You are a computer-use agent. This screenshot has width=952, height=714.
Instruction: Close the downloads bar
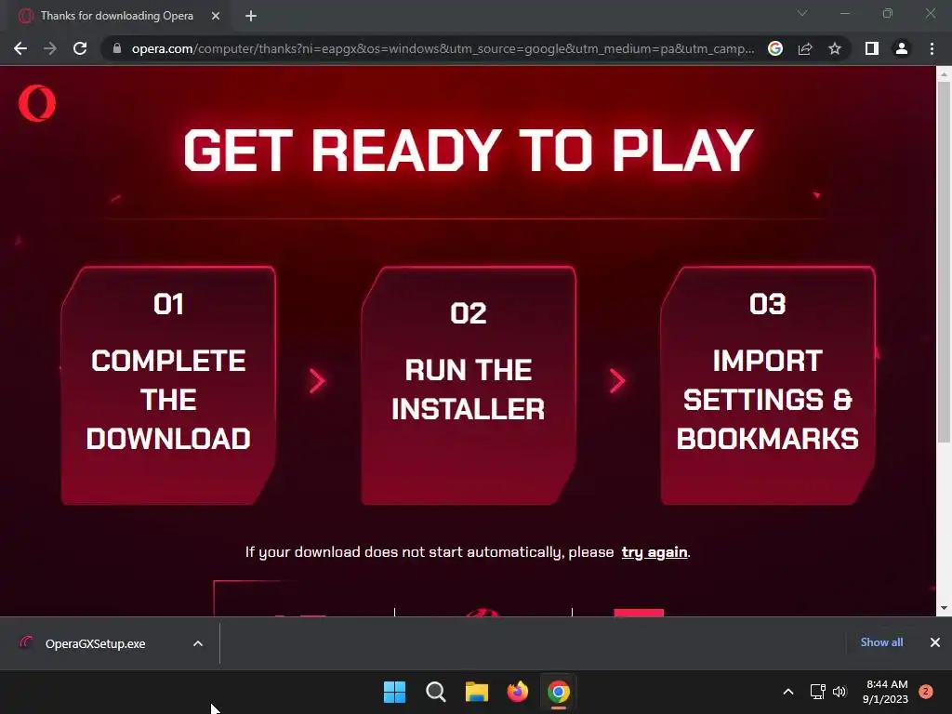point(935,642)
